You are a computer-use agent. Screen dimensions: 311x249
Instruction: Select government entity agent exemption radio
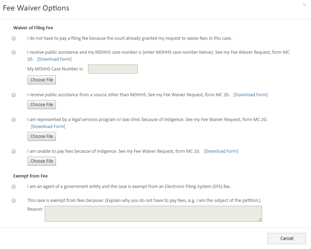point(14,187)
